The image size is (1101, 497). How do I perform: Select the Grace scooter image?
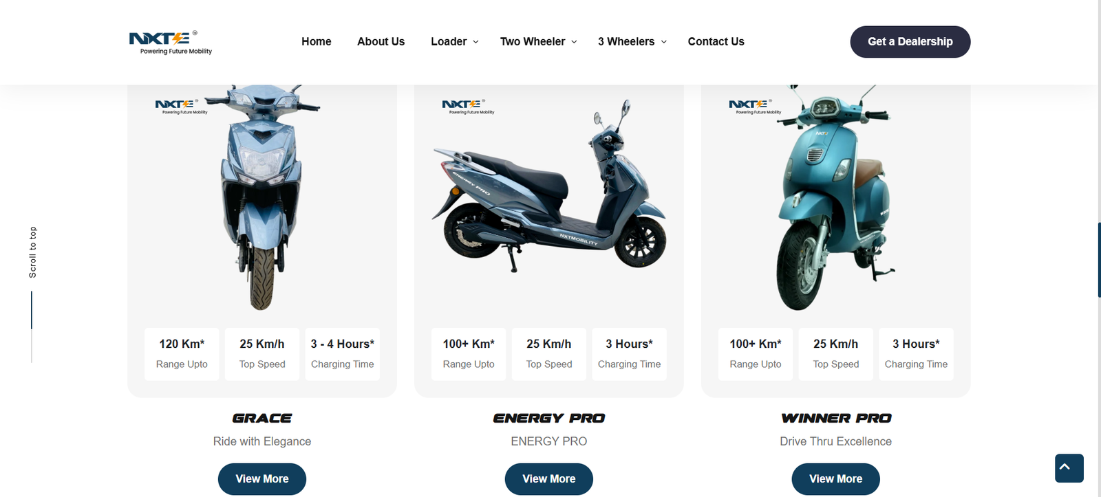[x=262, y=197]
